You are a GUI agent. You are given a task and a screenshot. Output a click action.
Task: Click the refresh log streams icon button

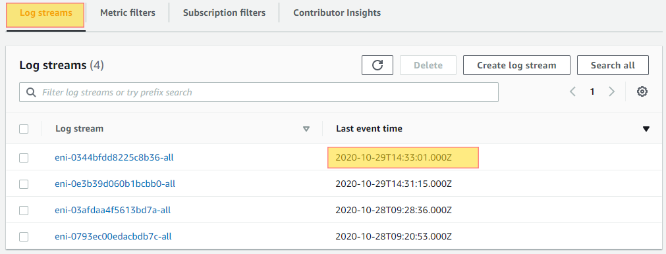pos(377,65)
